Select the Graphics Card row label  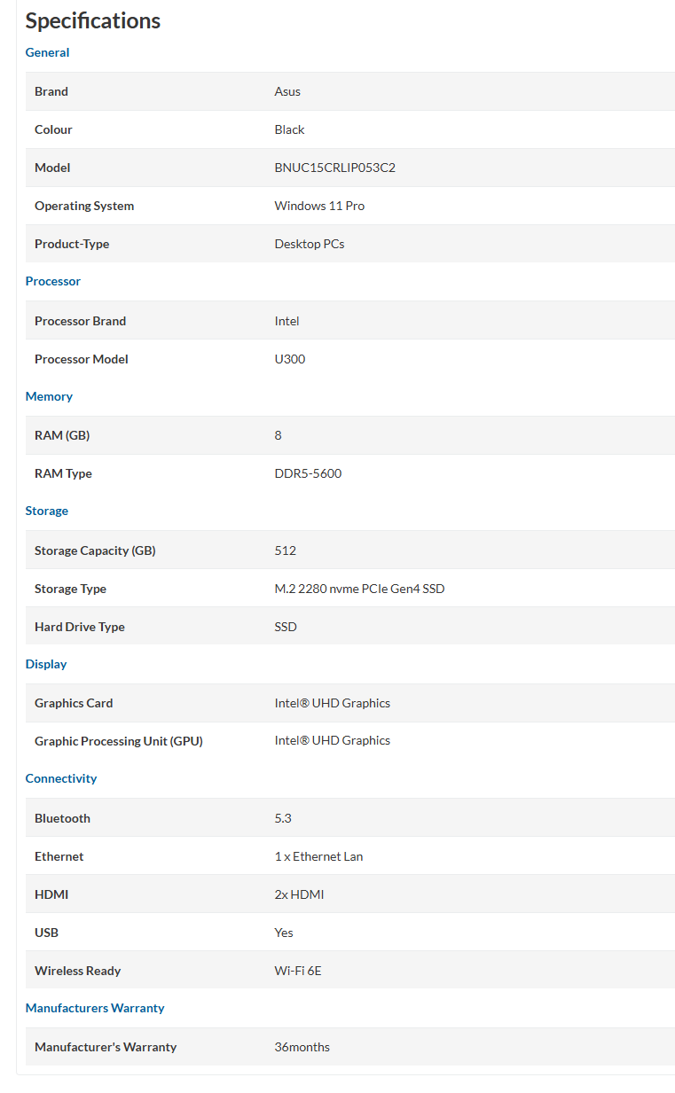tap(74, 703)
